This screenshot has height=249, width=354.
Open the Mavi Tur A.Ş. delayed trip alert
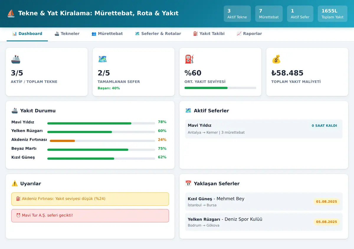pyautogui.click(x=90, y=216)
